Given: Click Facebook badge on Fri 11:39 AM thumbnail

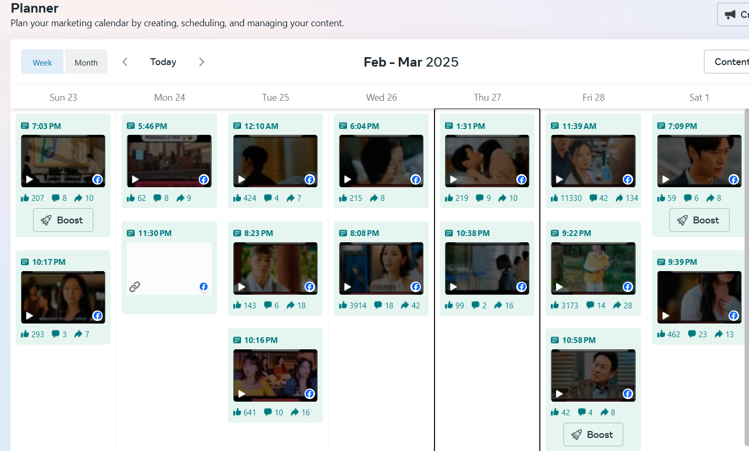Looking at the screenshot, I should click(x=627, y=179).
